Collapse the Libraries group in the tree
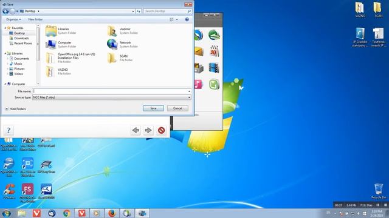 5,53
